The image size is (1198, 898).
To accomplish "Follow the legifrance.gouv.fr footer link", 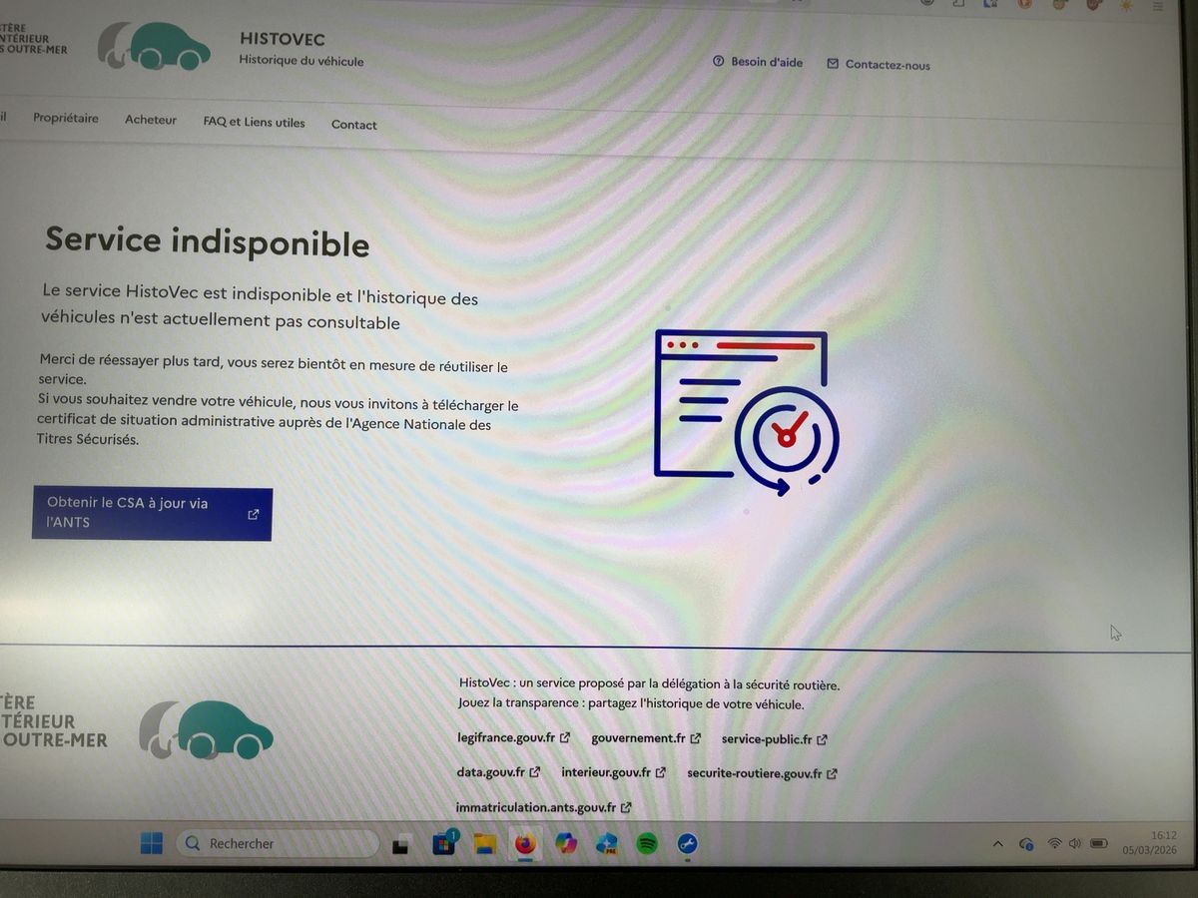I will 513,738.
